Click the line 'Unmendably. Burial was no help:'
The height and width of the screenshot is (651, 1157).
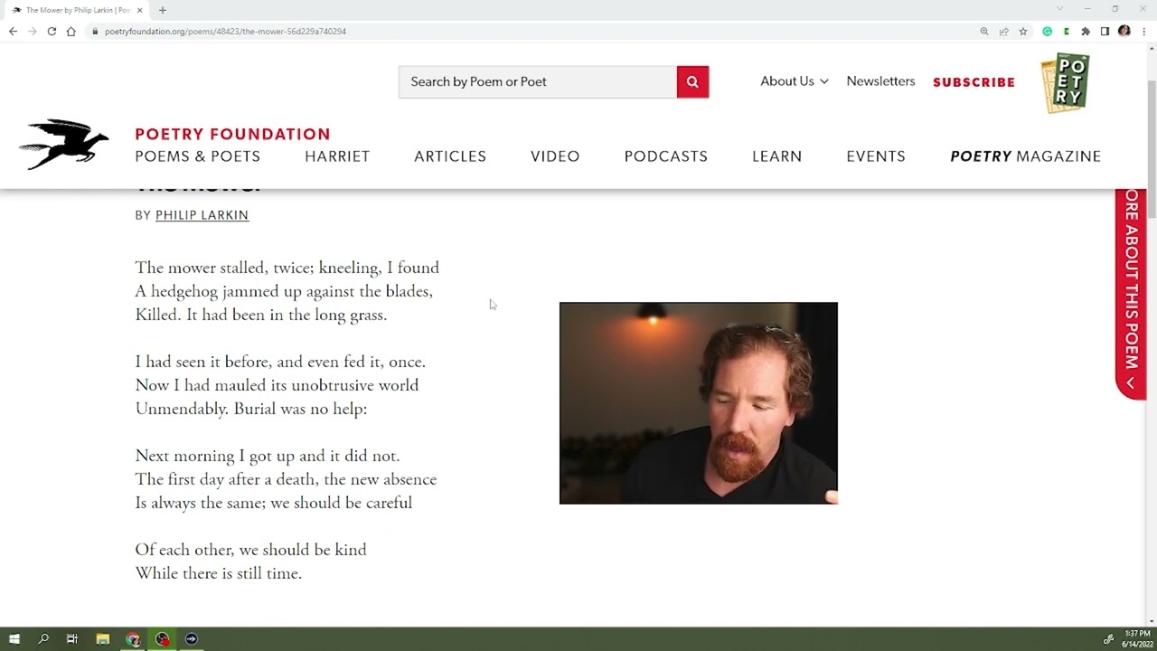coord(251,409)
